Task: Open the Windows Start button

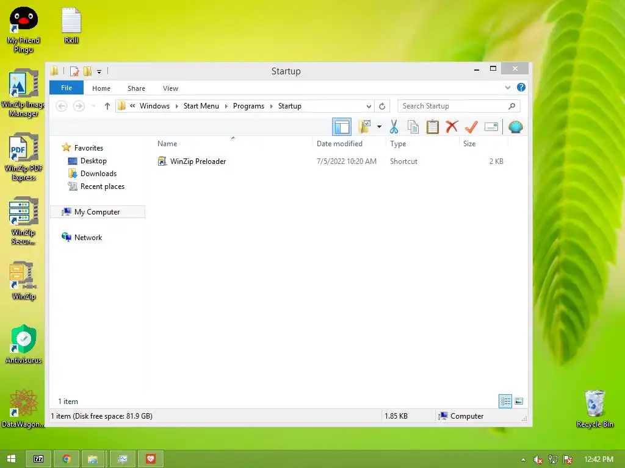Action: click(x=11, y=459)
